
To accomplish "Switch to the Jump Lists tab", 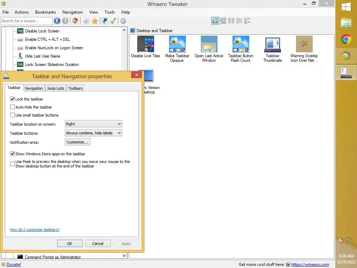I will (x=55, y=88).
